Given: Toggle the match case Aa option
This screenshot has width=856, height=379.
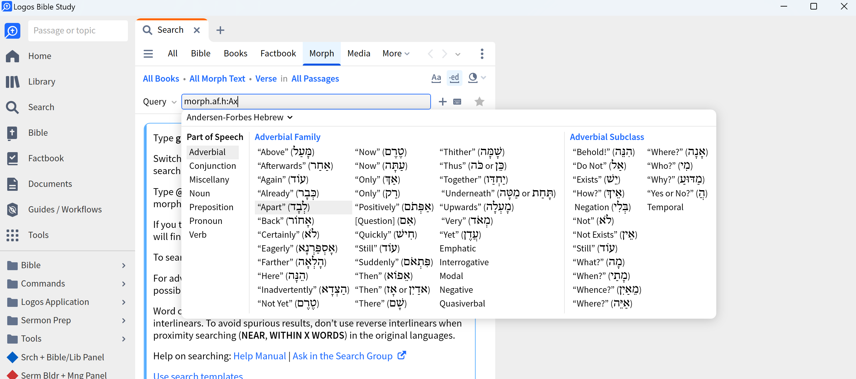Looking at the screenshot, I should 436,78.
